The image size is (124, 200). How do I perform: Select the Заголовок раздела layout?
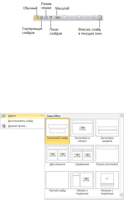[107, 131]
